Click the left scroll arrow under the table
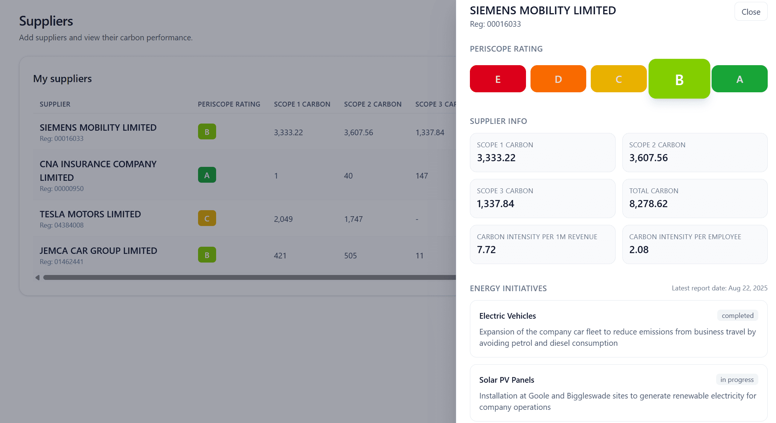Viewport: 776px width, 423px height. click(37, 278)
